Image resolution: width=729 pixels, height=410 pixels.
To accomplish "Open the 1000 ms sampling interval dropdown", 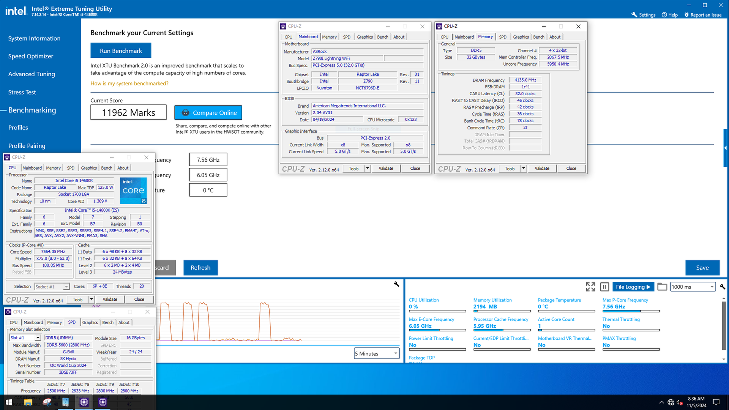I will (693, 287).
